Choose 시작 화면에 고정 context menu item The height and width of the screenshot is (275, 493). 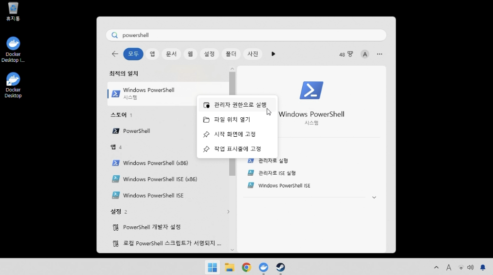click(237, 134)
